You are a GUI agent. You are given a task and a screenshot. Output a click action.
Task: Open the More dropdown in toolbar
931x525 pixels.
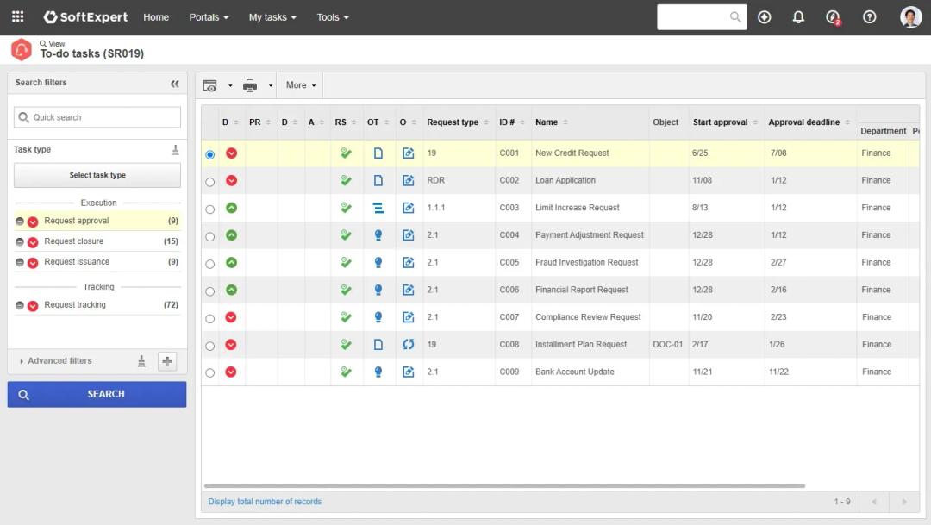pyautogui.click(x=301, y=85)
